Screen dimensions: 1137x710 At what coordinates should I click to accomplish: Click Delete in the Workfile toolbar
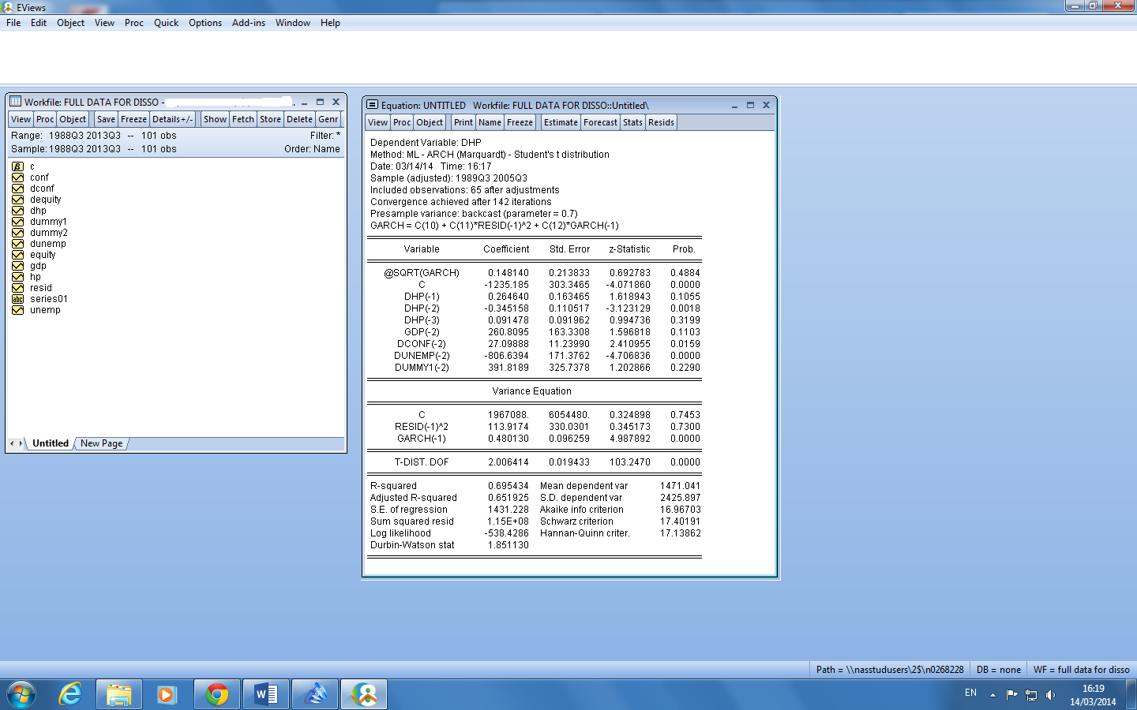[299, 119]
